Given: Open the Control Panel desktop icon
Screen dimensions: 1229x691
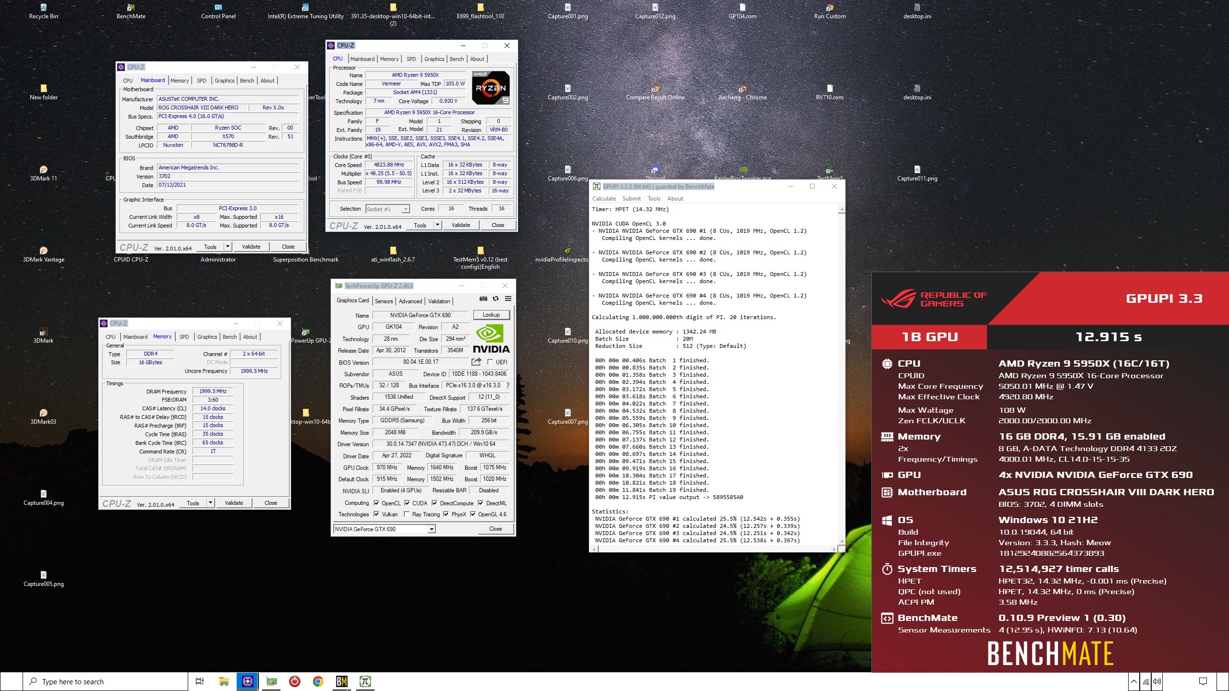Looking at the screenshot, I should click(218, 12).
